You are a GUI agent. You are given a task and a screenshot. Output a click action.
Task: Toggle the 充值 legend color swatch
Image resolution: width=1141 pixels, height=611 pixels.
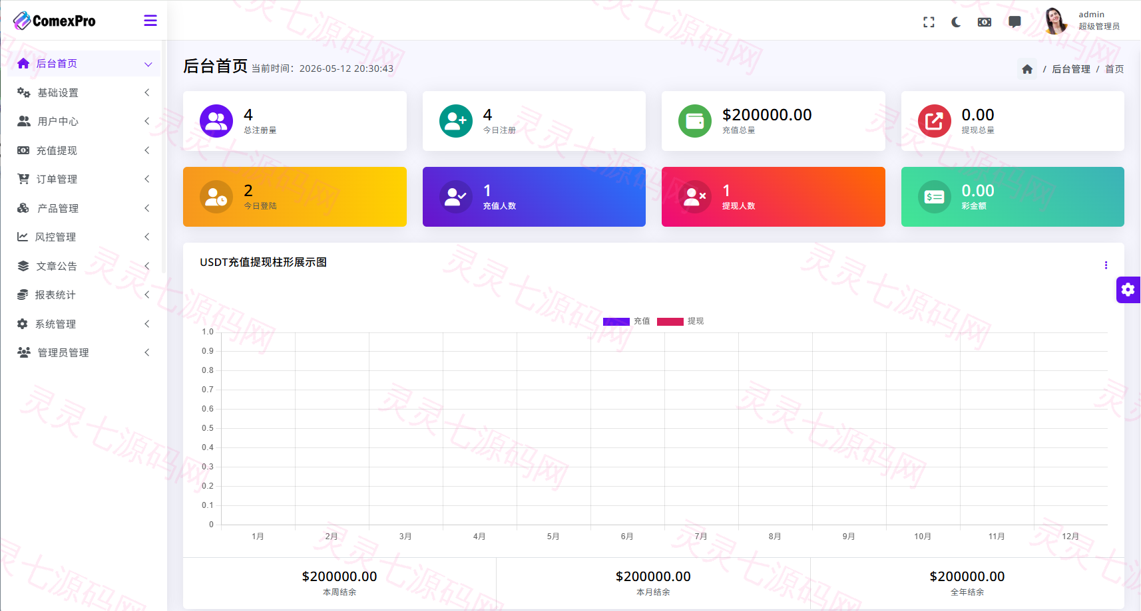616,322
